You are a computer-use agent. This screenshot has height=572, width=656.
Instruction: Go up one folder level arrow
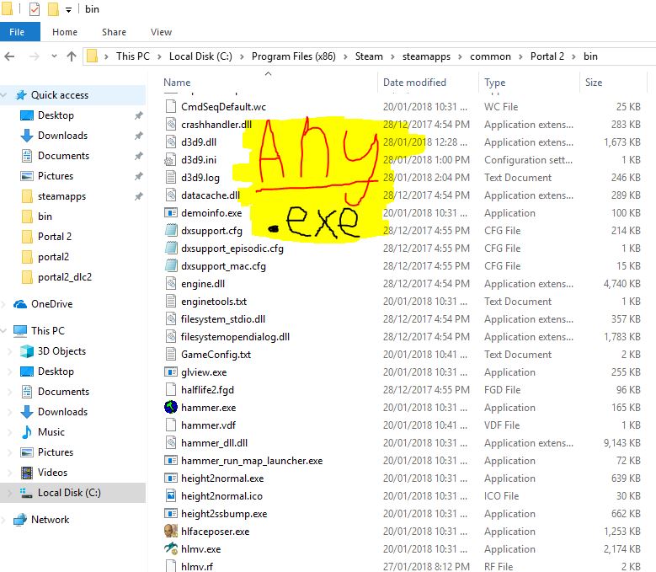click(72, 56)
